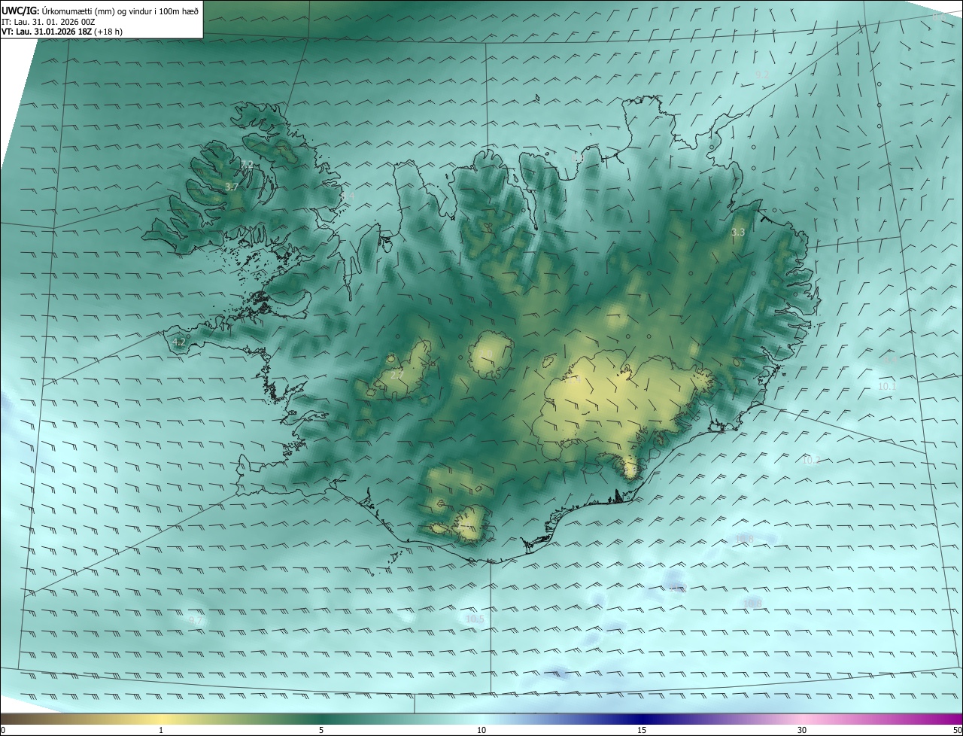Select the 2.7 value label on Langjökull glacier

397,375
